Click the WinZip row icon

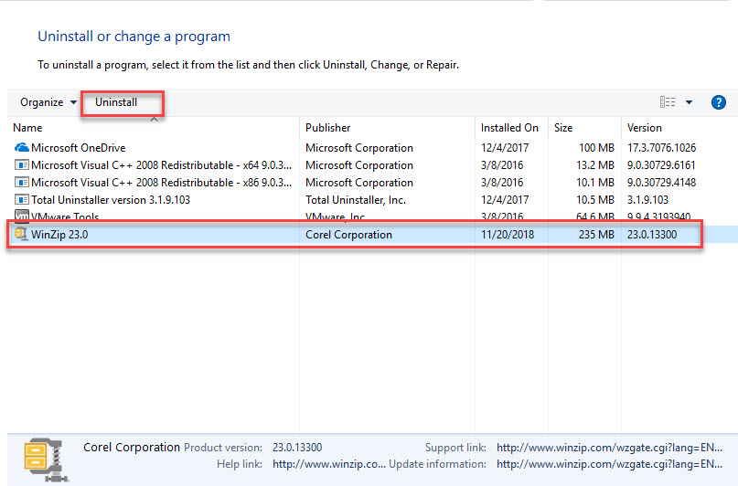point(21,234)
